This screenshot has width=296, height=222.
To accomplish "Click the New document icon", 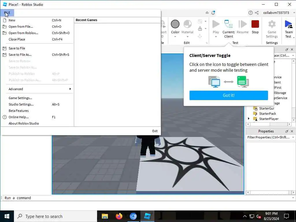I will click(x=5, y=20).
